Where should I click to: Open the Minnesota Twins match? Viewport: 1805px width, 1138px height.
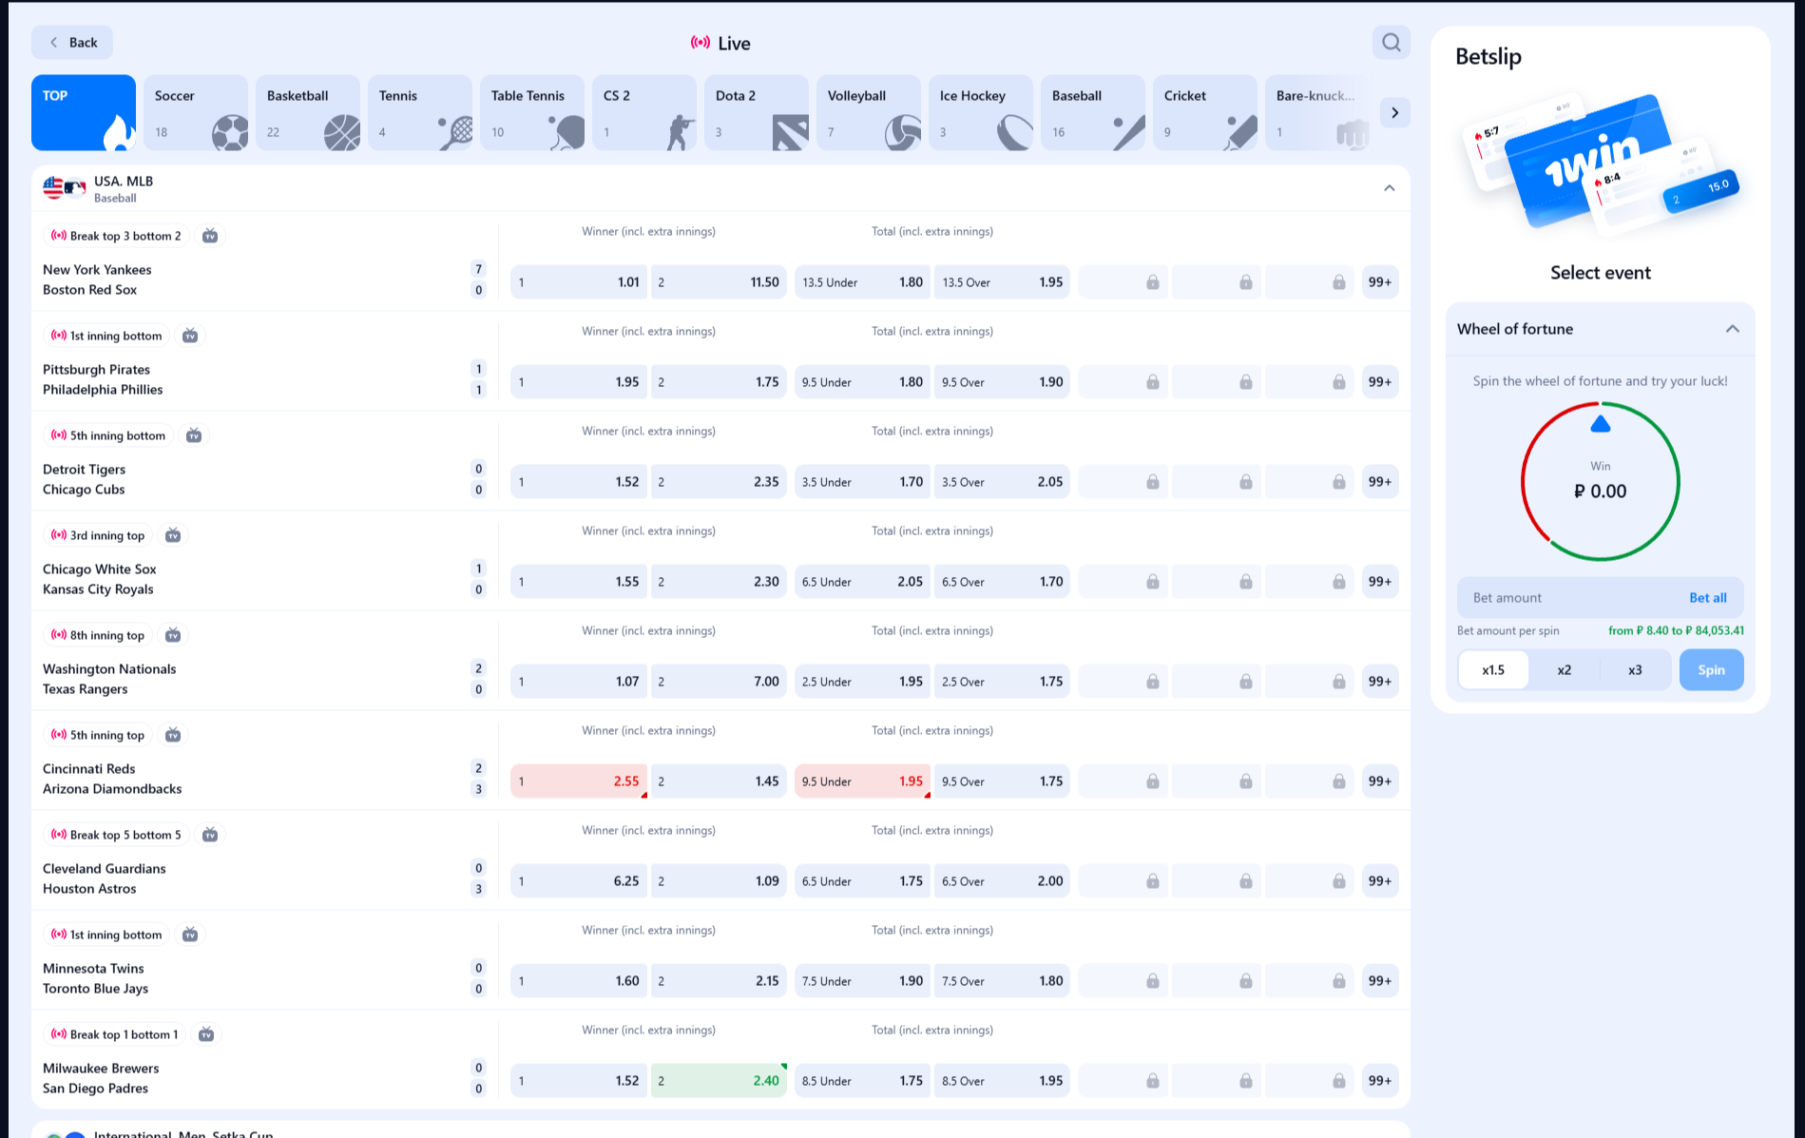click(x=95, y=978)
